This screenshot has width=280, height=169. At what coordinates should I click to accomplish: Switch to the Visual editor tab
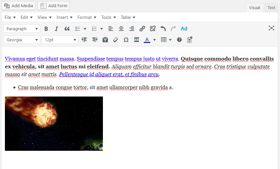tap(254, 8)
